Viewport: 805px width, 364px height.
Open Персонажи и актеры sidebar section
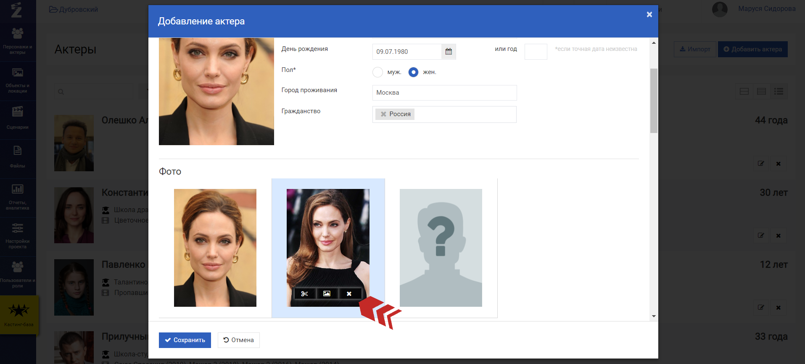coord(18,41)
